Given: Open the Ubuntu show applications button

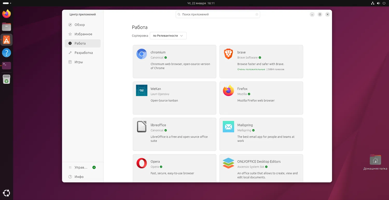Looking at the screenshot, I should 6,193.
